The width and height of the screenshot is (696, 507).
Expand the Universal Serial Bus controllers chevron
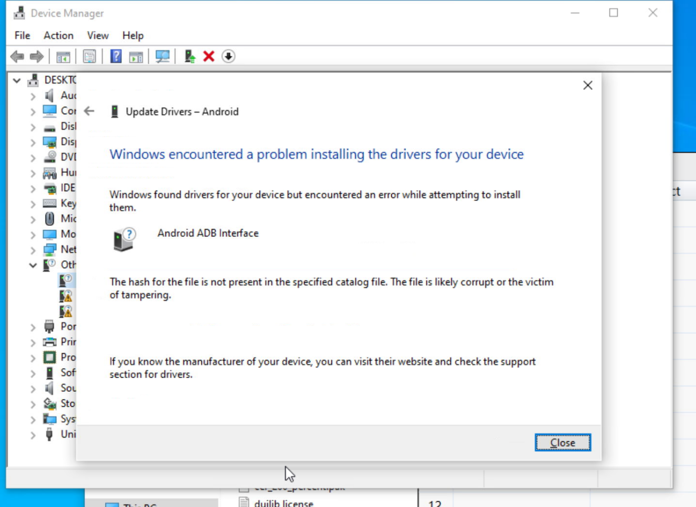pyautogui.click(x=33, y=435)
